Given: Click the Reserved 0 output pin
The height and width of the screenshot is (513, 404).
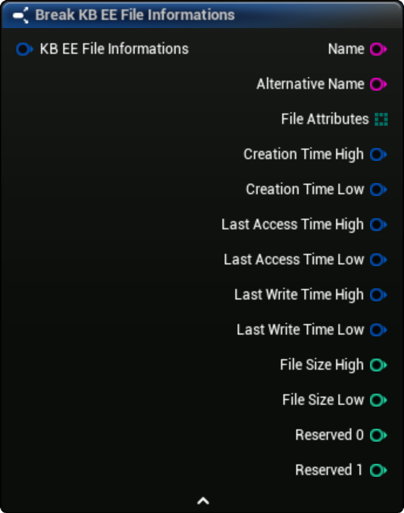Looking at the screenshot, I should coord(378,435).
